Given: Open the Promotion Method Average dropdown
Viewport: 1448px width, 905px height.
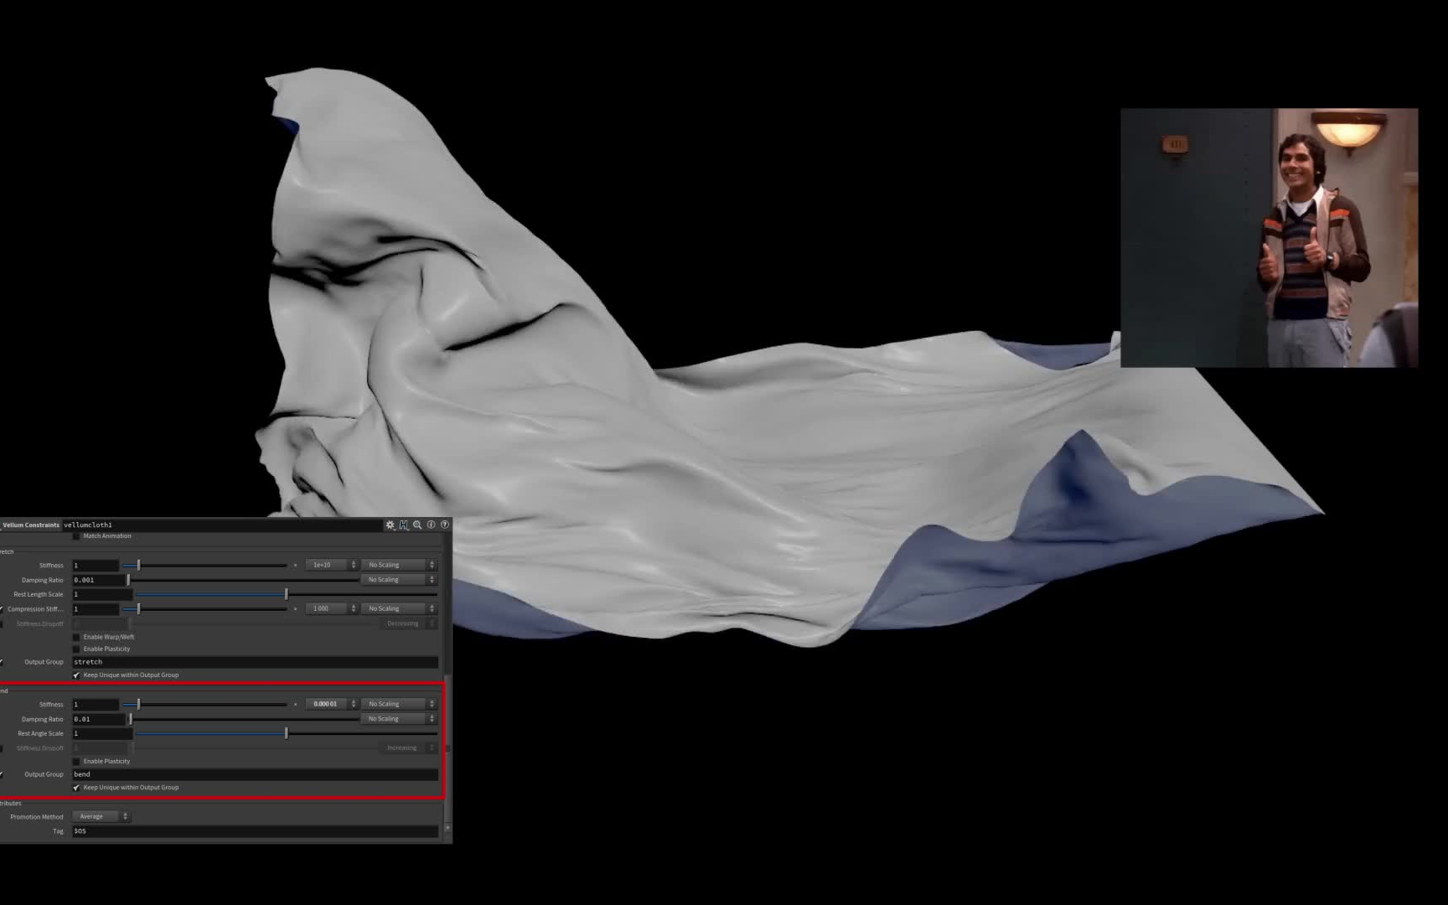Looking at the screenshot, I should (x=96, y=816).
